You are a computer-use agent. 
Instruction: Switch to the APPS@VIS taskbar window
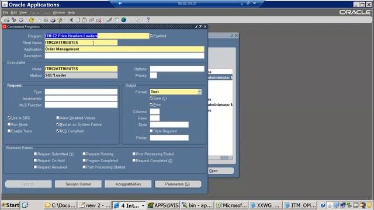pyautogui.click(x=164, y=205)
